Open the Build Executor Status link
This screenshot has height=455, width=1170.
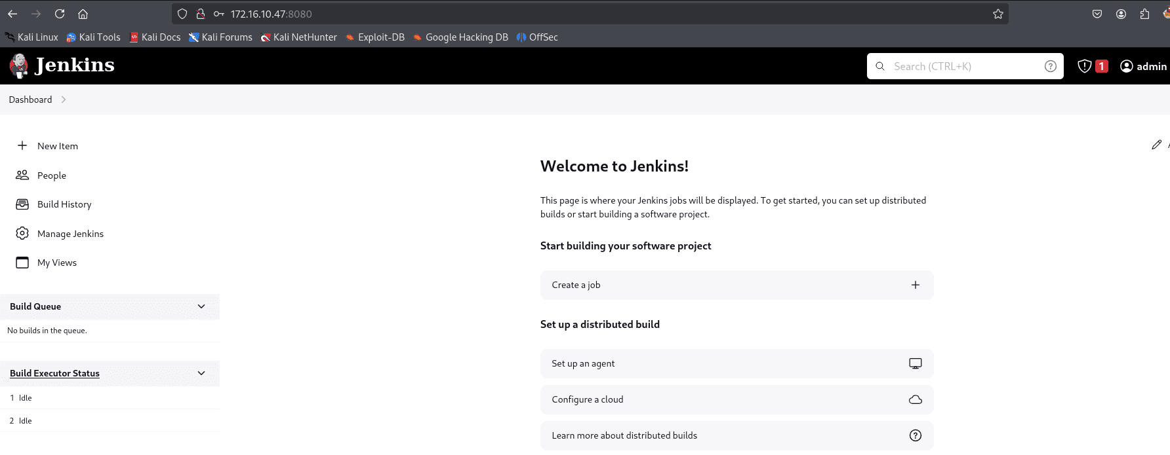pyautogui.click(x=54, y=373)
